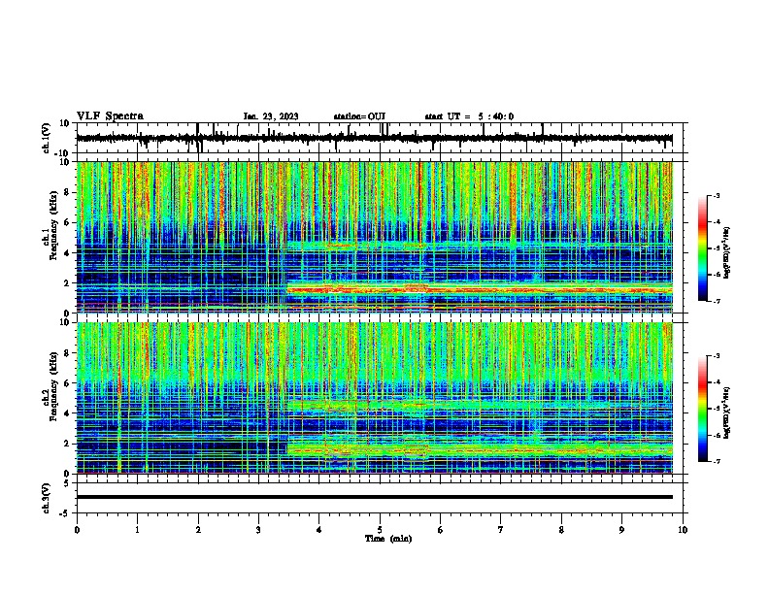Click the ch.2 colorbar log(PSD) label
Image resolution: width=769 pixels, height=594 pixels.
click(726, 412)
